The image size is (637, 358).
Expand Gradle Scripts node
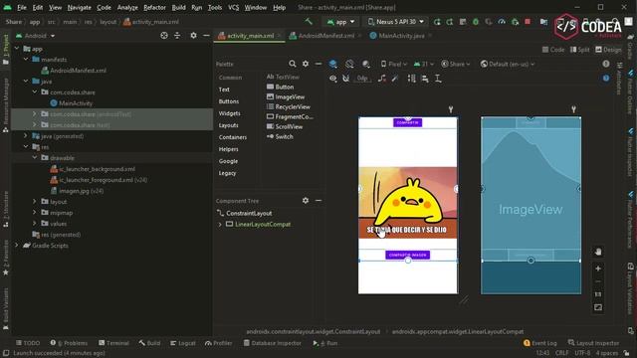pyautogui.click(x=17, y=246)
